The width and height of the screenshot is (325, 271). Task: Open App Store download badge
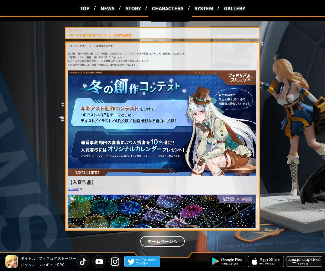(x=266, y=262)
